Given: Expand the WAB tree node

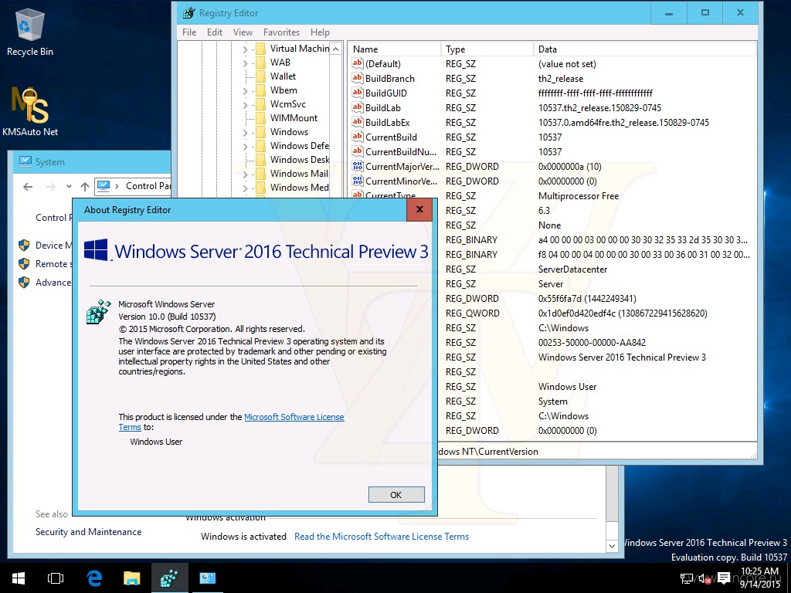Looking at the screenshot, I should tap(245, 63).
